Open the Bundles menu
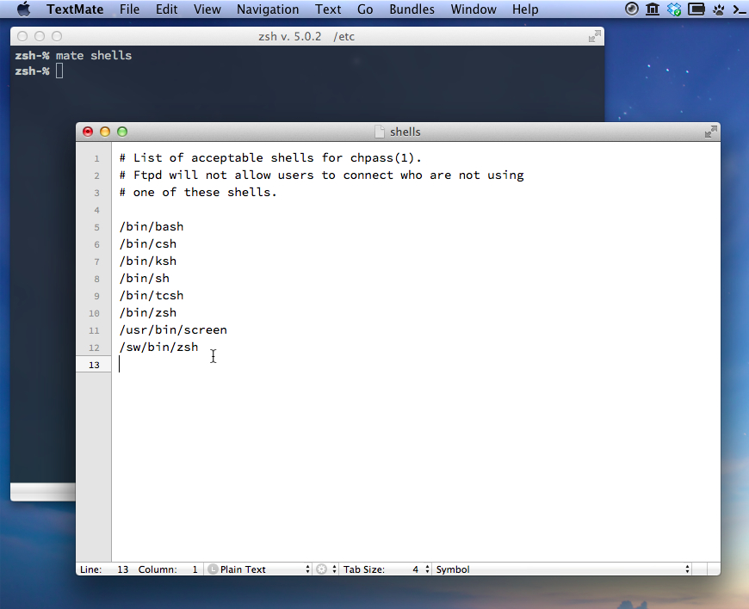 click(412, 9)
